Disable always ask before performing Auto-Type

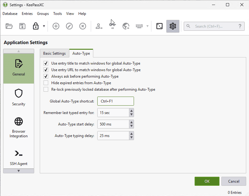click(46, 76)
